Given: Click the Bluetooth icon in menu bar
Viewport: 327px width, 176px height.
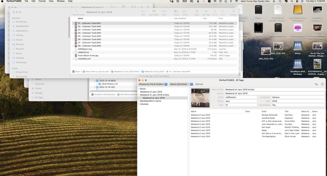Looking at the screenshot, I should [x=231, y=1].
